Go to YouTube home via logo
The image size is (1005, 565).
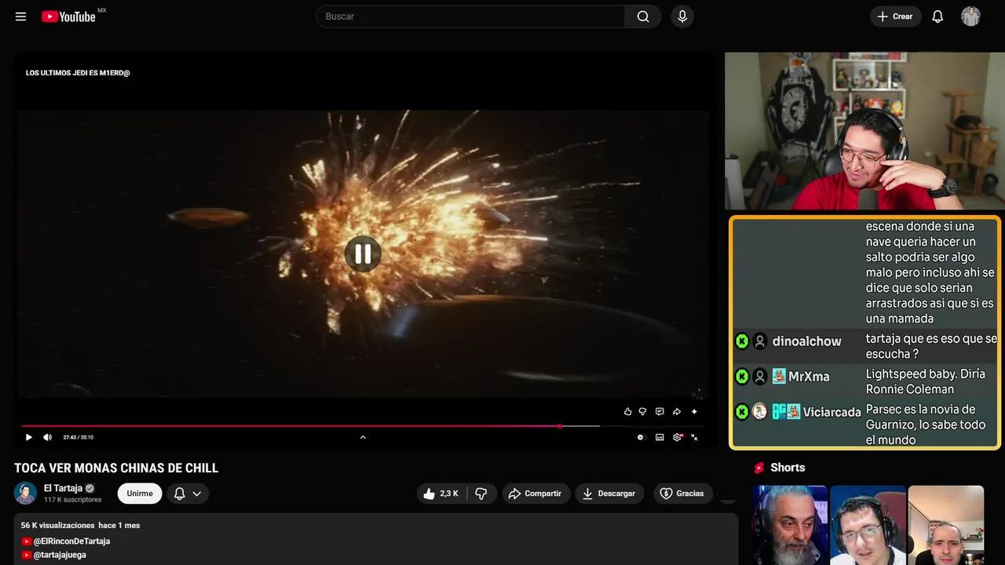(x=69, y=16)
